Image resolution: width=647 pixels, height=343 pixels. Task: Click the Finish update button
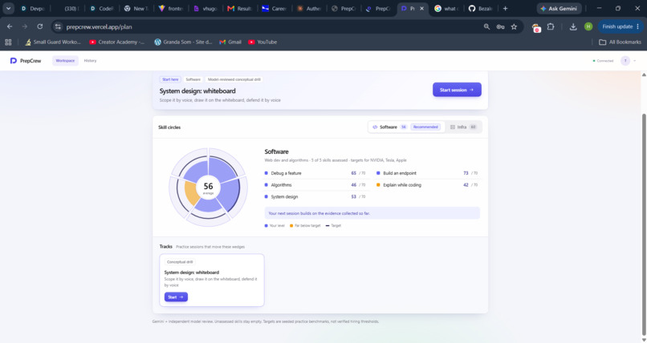click(621, 26)
